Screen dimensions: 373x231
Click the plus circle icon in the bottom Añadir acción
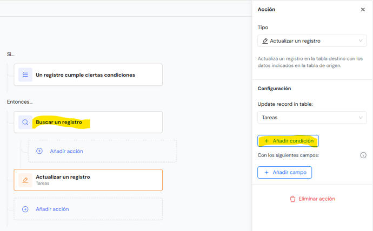tap(25, 209)
